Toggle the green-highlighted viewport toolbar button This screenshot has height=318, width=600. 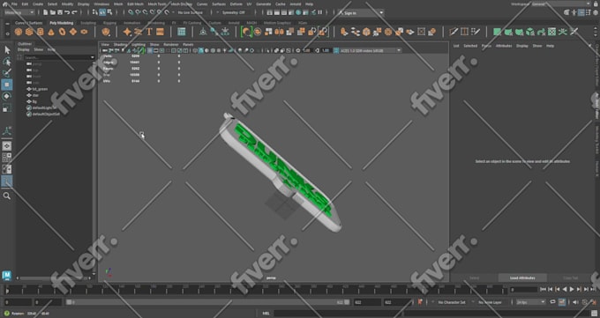(x=141, y=50)
